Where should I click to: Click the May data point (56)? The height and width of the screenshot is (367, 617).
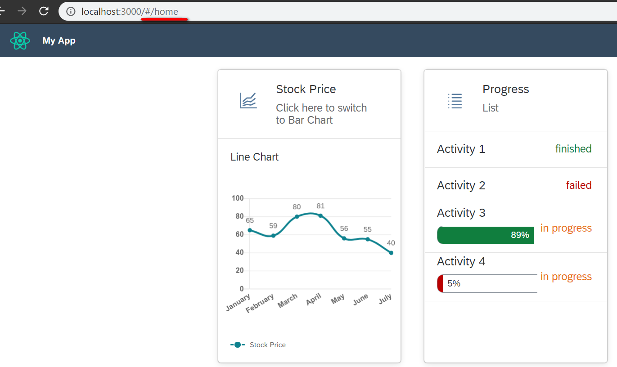[x=344, y=238]
